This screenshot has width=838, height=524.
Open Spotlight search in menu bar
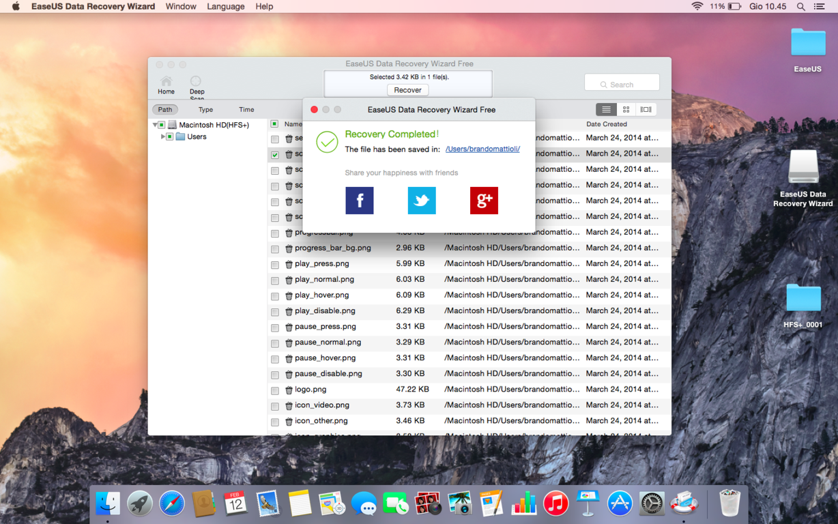coord(801,6)
